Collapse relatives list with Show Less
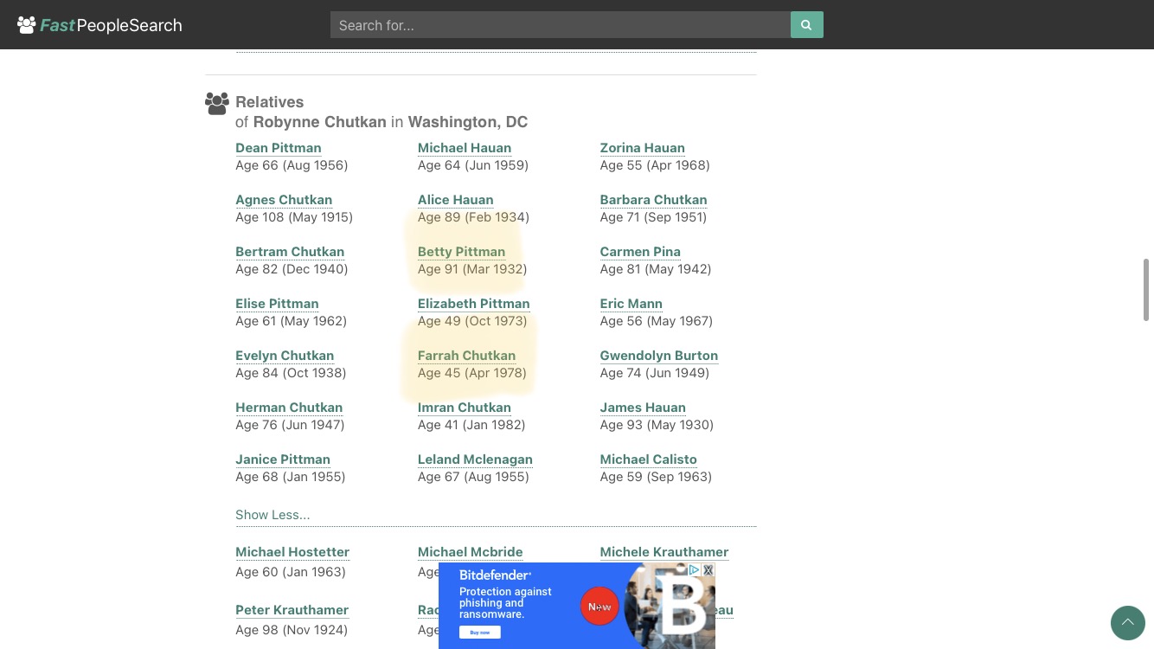This screenshot has height=649, width=1154. (272, 515)
